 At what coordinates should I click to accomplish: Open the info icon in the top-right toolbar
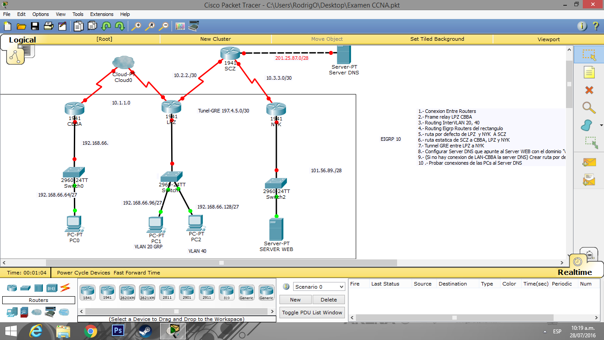[x=583, y=26]
